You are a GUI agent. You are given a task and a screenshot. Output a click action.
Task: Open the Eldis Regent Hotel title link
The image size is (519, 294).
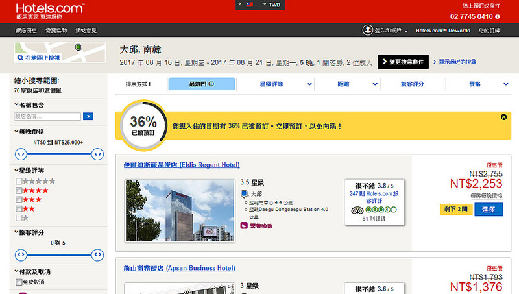(182, 165)
